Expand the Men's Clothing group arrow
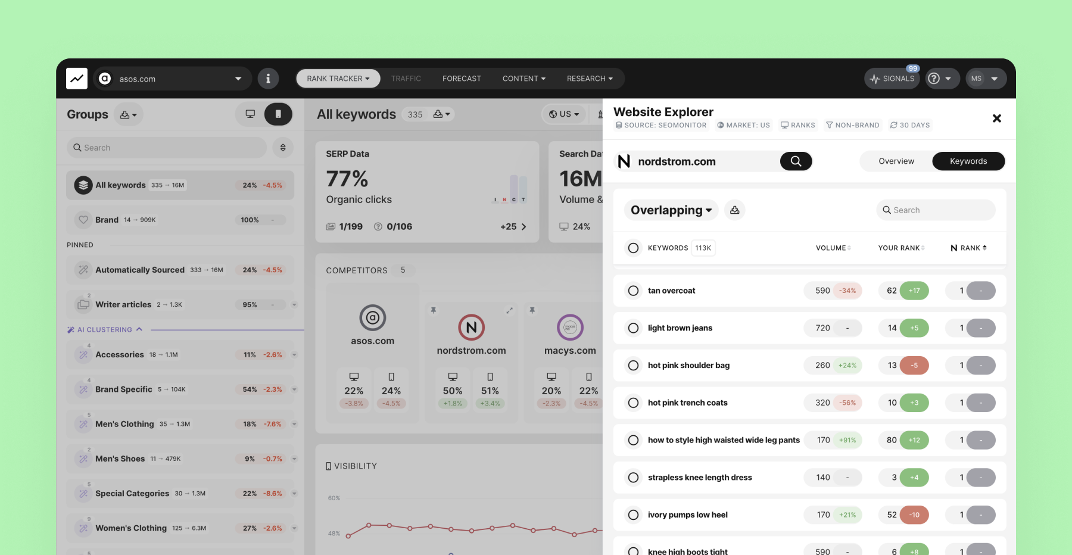The image size is (1072, 555). click(294, 424)
